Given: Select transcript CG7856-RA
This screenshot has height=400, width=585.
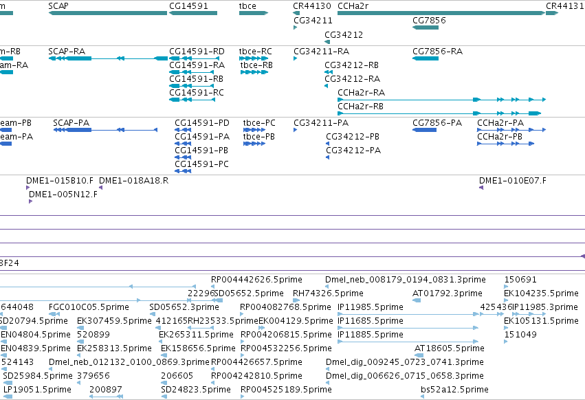Looking at the screenshot, I should point(437,51).
